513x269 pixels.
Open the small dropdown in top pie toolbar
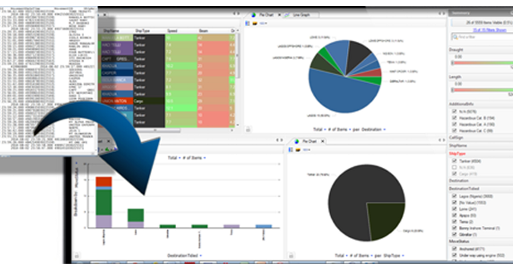coord(264,23)
